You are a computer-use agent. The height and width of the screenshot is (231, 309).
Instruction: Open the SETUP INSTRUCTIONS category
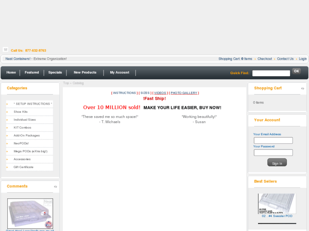[x=33, y=104]
